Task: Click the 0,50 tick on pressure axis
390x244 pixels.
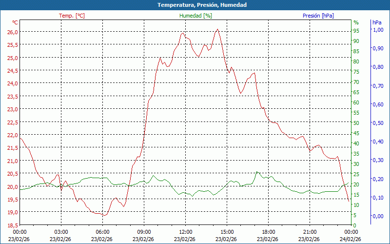Action: (378, 123)
